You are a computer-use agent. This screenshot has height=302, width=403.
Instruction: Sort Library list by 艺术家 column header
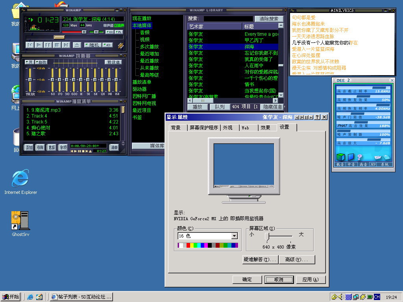[214, 26]
